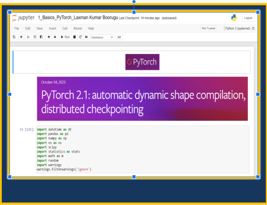Move selected cell up arrow
This screenshot has width=267, height=205.
click(x=49, y=37)
